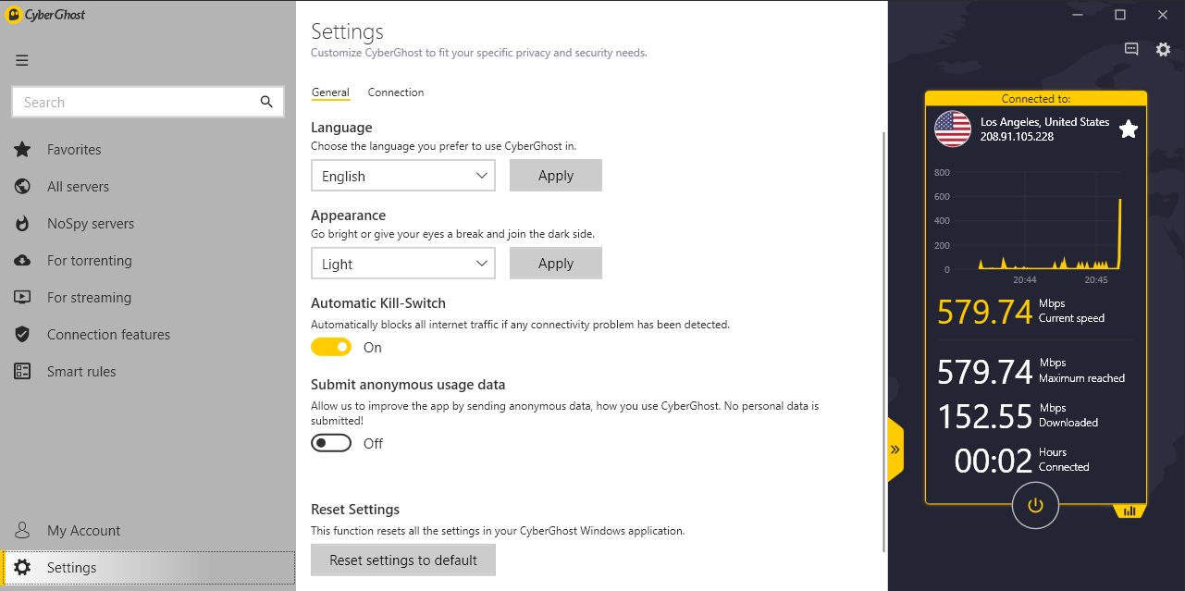
Task: Click the Current speed label
Action: [x=1071, y=318]
